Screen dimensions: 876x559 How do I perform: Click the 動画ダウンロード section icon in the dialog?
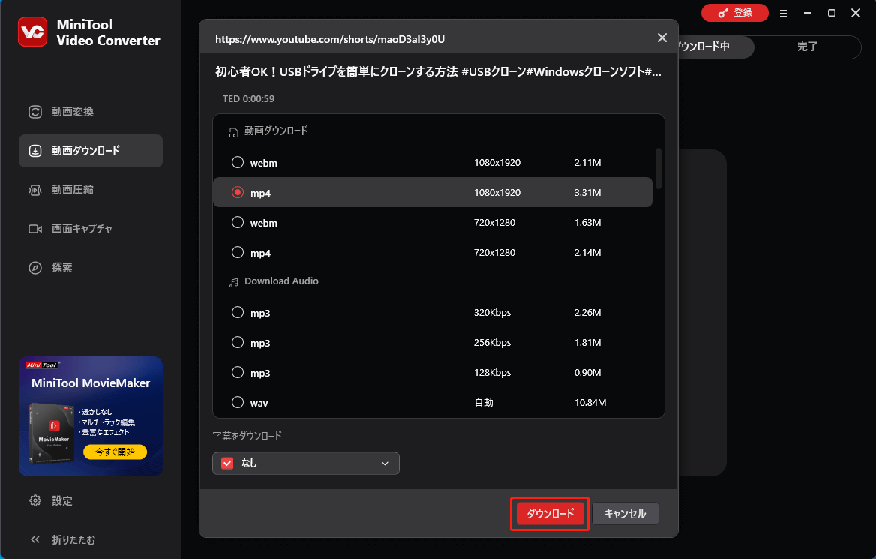pyautogui.click(x=233, y=133)
